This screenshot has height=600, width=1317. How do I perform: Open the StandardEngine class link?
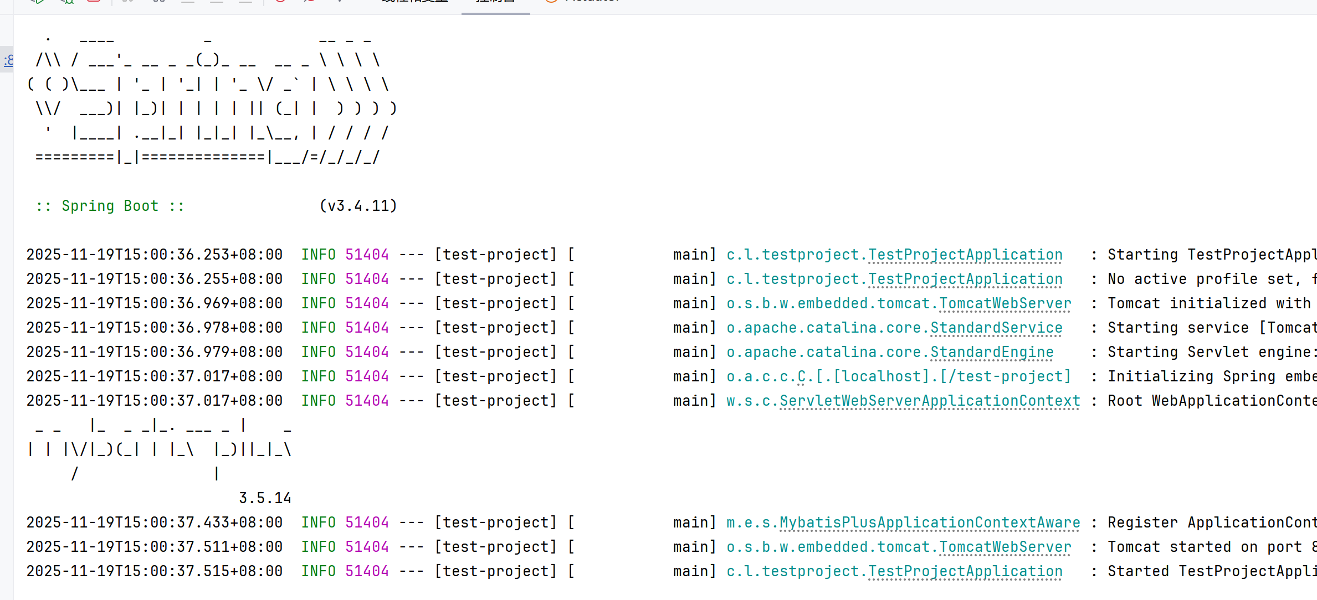(991, 352)
